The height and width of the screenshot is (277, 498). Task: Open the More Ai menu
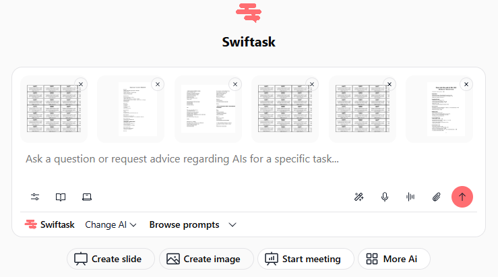tap(394, 259)
